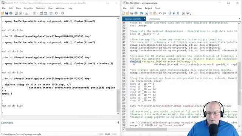The image size is (242, 136).
Task: Click line 55 'use statecoord, clear'
Action: tap(146, 81)
